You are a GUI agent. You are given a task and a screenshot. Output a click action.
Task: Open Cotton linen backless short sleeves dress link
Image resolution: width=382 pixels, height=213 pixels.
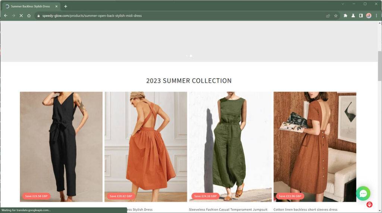click(x=305, y=210)
